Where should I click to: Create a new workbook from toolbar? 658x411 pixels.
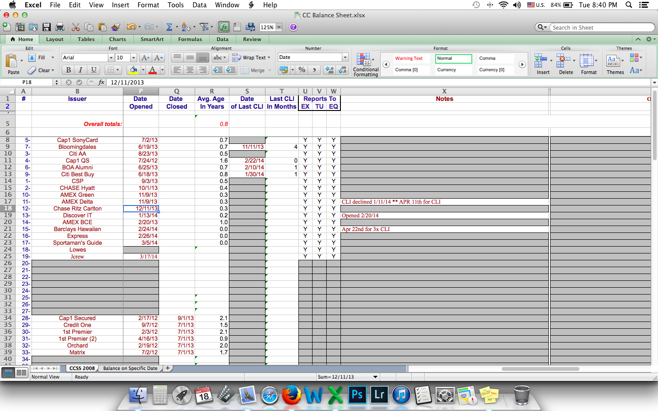[7, 27]
